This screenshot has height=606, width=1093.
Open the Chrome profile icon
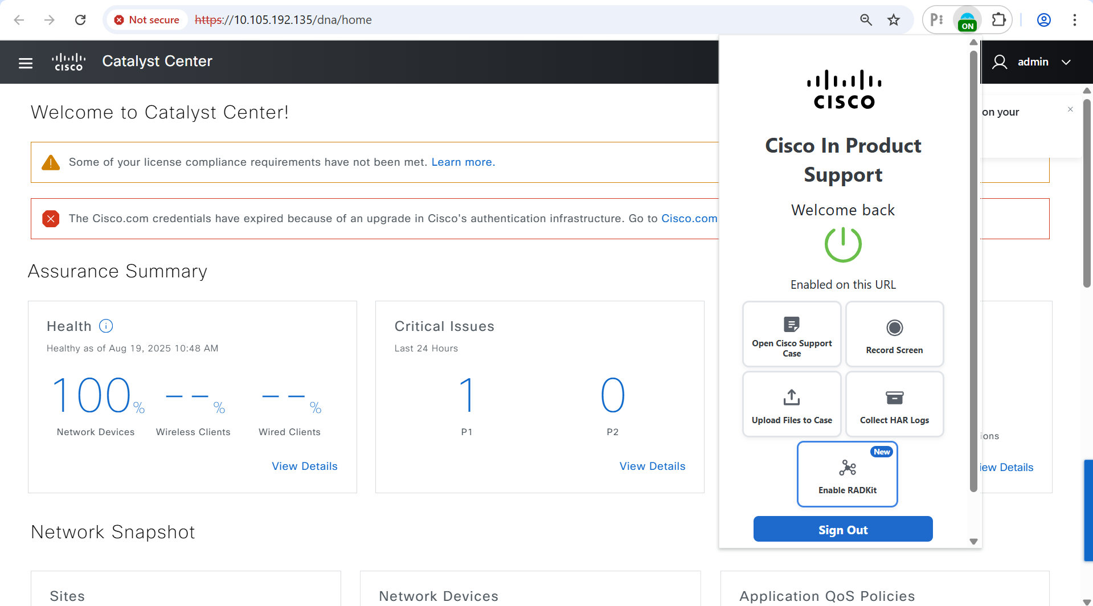1044,20
